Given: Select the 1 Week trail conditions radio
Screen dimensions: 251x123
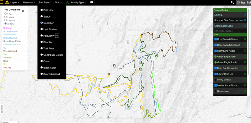Looking at the screenshot, I should tap(5, 17).
